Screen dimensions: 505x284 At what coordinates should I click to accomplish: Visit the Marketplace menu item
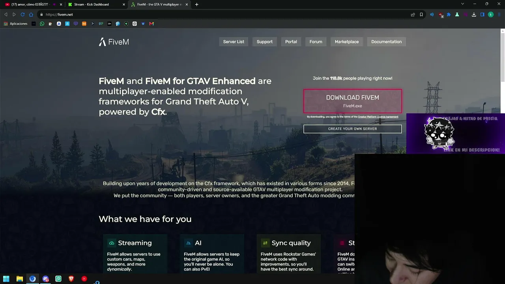347,42
